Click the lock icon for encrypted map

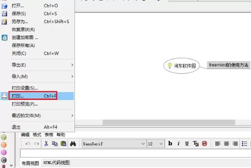(4, 38)
